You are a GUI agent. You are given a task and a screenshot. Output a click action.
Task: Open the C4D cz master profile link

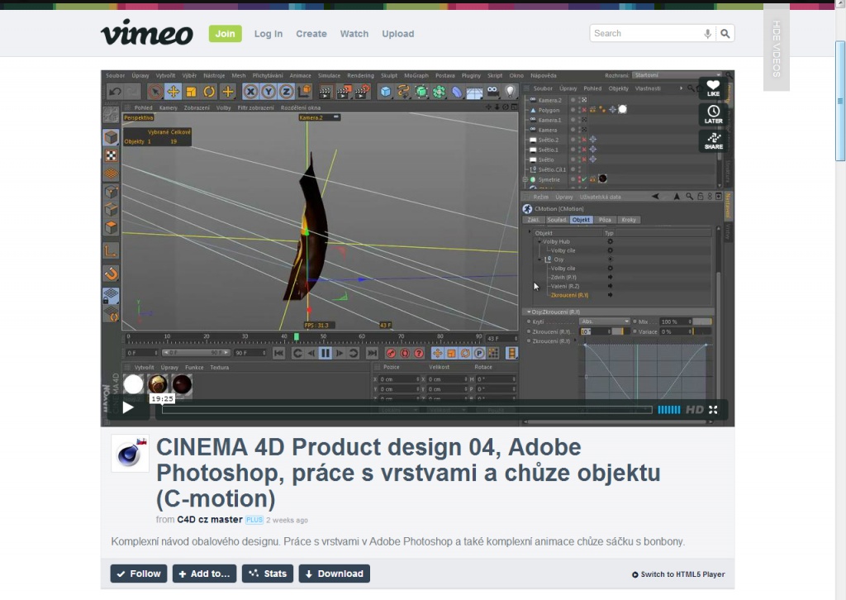(209, 520)
